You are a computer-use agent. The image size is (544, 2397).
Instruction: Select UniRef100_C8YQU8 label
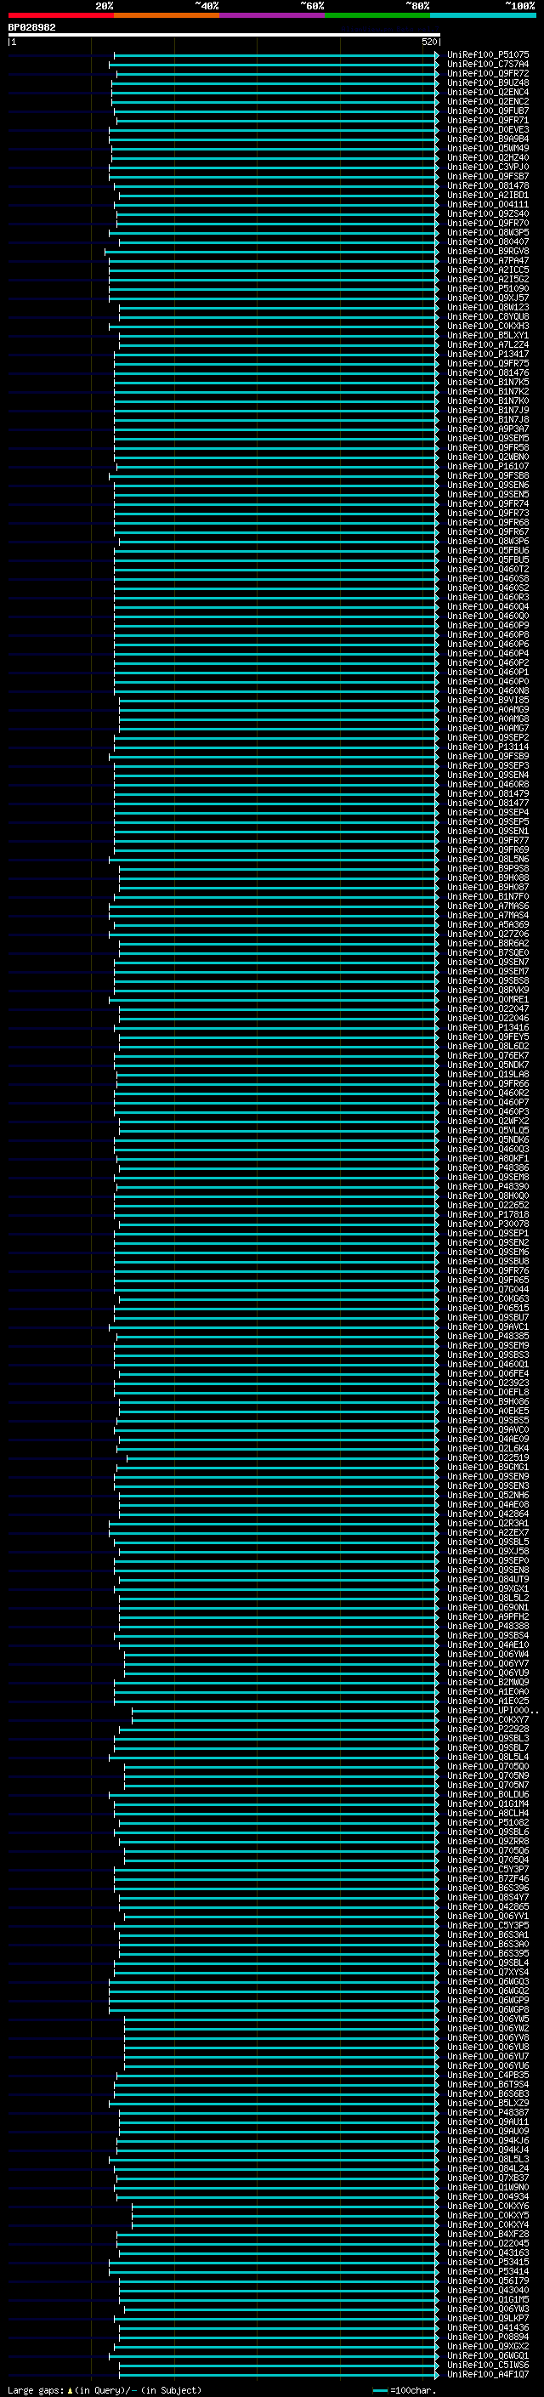(x=487, y=316)
